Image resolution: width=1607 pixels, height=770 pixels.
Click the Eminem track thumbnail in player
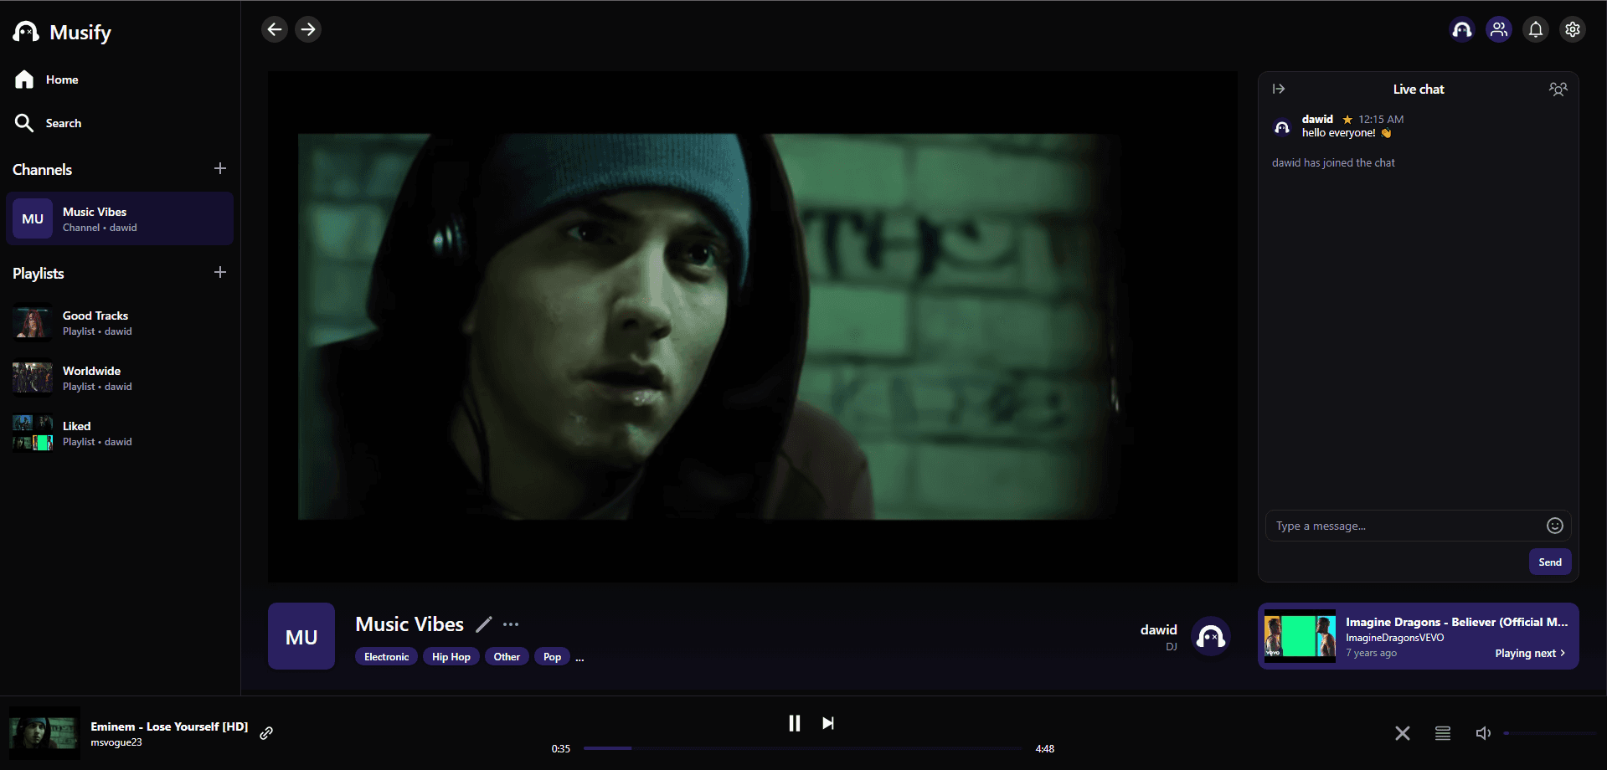(x=44, y=733)
